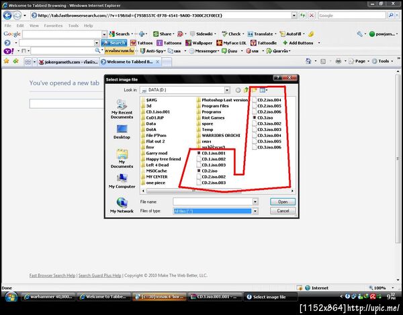Open the Page menu dropdown
The image size is (403, 315).
point(360,61)
